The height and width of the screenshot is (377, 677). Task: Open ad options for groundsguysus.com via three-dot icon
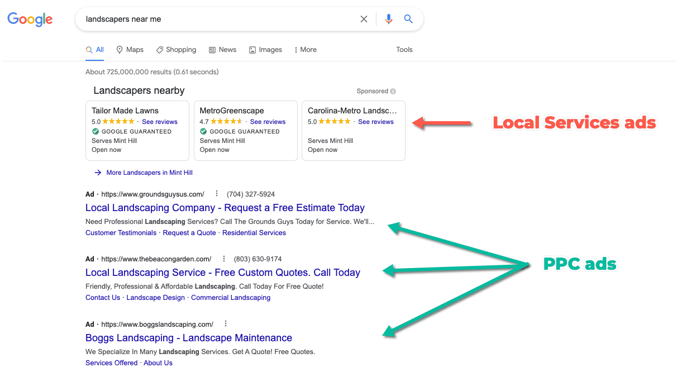click(x=216, y=194)
